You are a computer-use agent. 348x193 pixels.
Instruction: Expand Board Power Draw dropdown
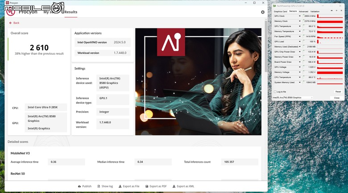click(300, 62)
